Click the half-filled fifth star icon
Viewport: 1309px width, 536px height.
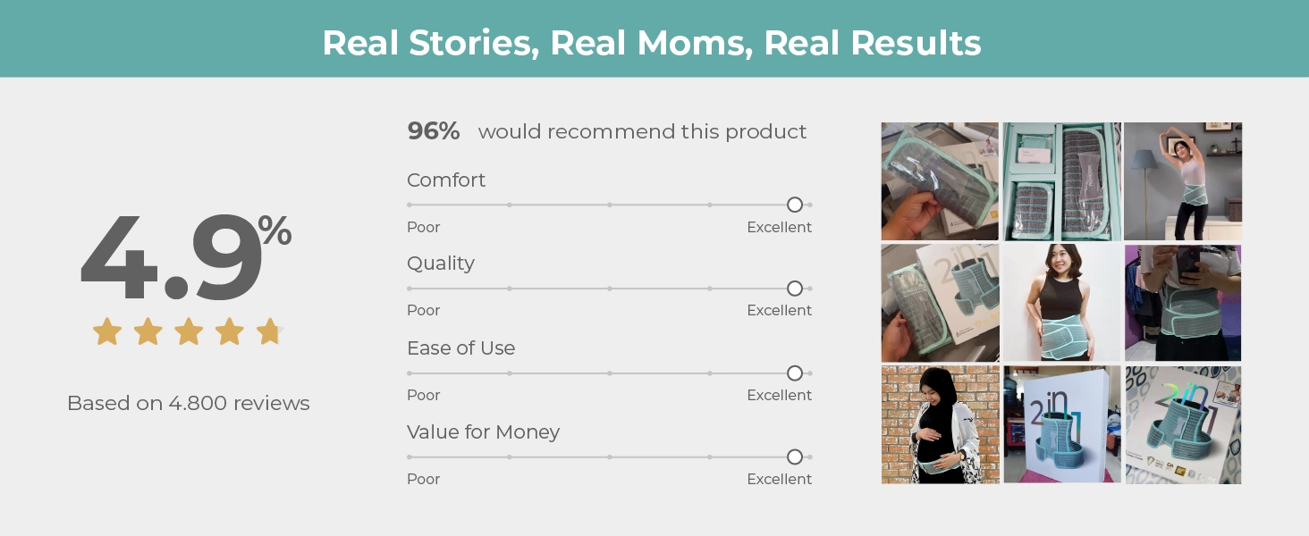click(270, 331)
